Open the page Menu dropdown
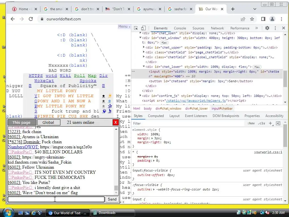Viewport: 289px width, 217px height. pos(124,27)
